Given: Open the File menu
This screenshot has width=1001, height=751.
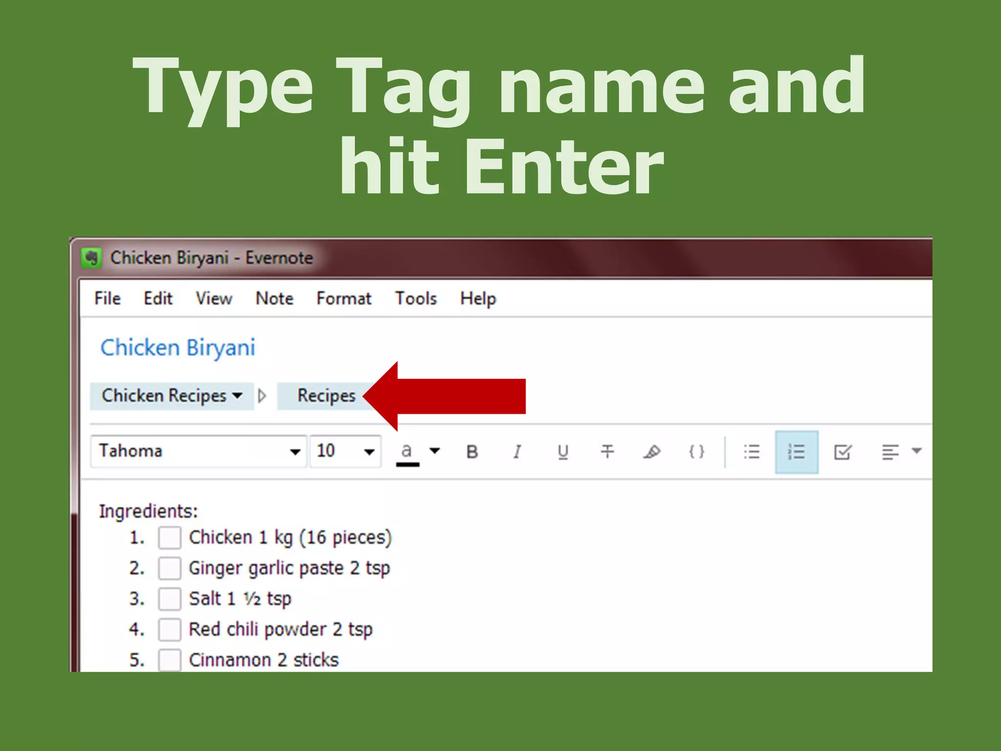Looking at the screenshot, I should pos(108,298).
